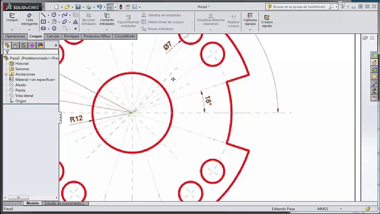Undo the last action
Screen dimensions: 380x214
pos(99,7)
